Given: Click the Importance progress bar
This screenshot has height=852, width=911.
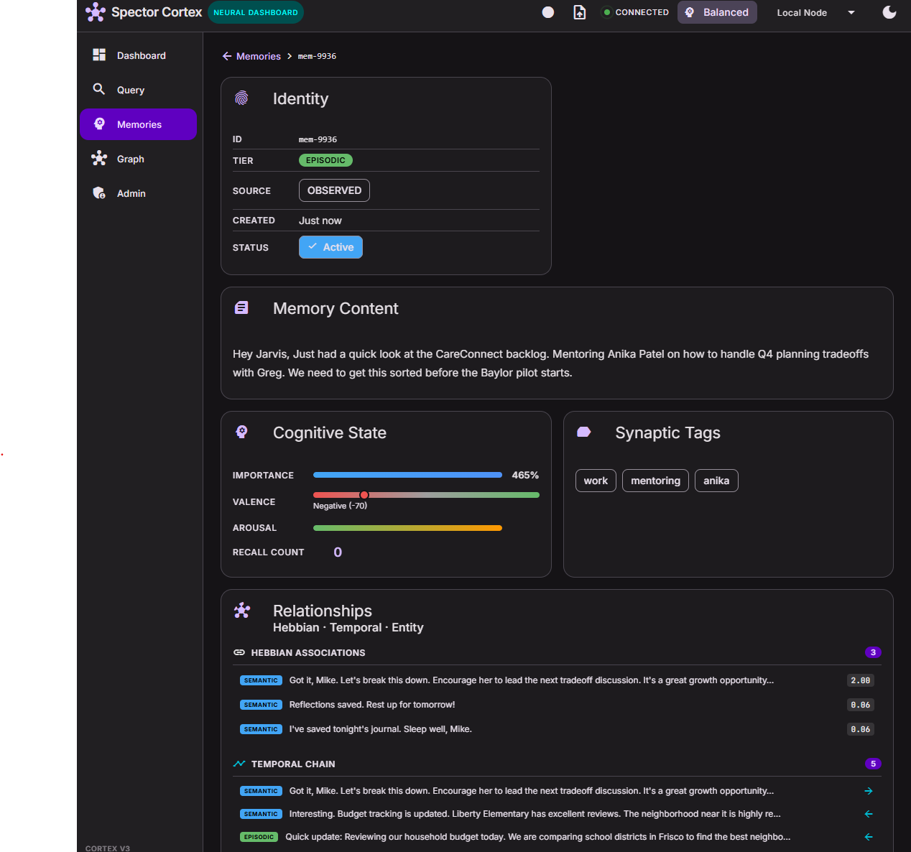Looking at the screenshot, I should point(407,475).
